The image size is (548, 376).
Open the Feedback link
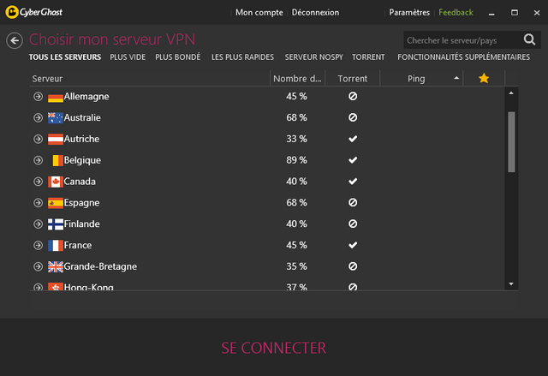coord(456,13)
